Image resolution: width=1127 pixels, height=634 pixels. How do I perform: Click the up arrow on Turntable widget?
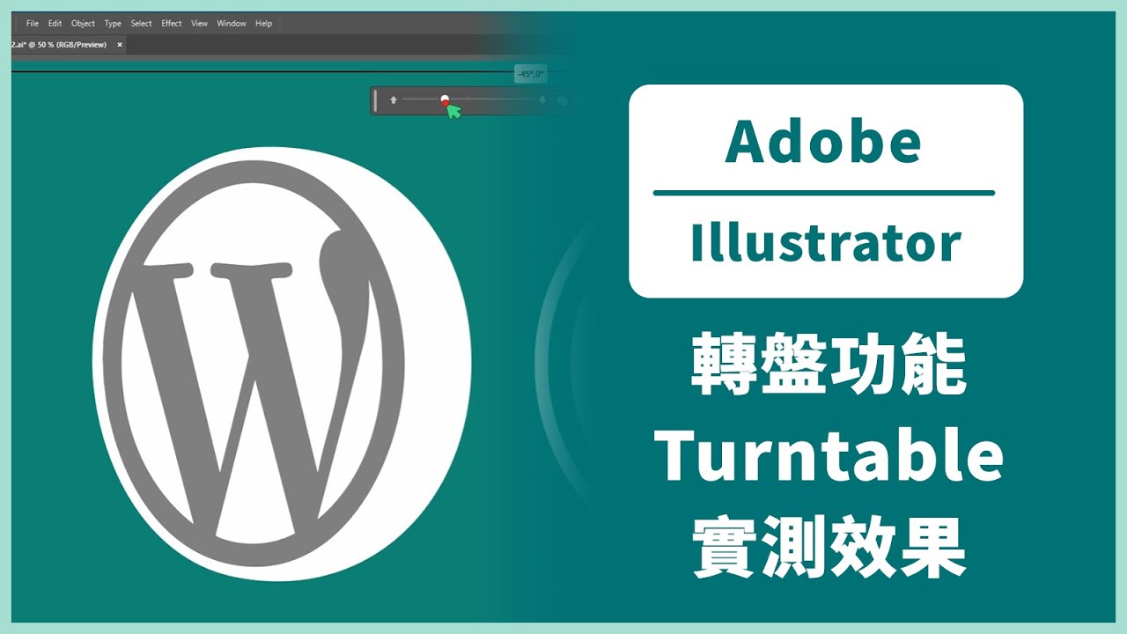tap(394, 100)
